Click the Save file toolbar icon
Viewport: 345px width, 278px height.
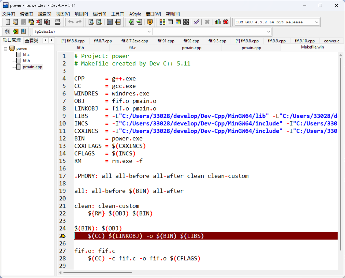[x=23, y=22]
